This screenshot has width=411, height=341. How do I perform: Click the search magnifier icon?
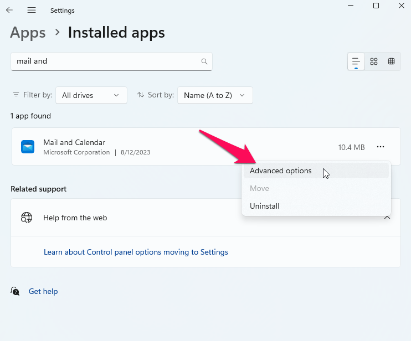click(204, 61)
